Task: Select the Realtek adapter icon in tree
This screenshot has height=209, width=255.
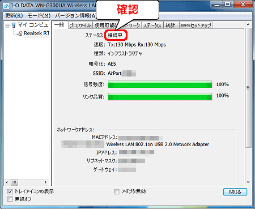Action: [20, 33]
